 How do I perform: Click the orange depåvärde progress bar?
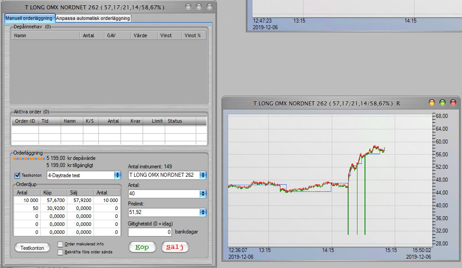(29, 158)
